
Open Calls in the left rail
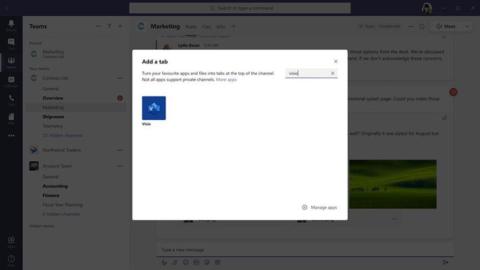point(11,100)
